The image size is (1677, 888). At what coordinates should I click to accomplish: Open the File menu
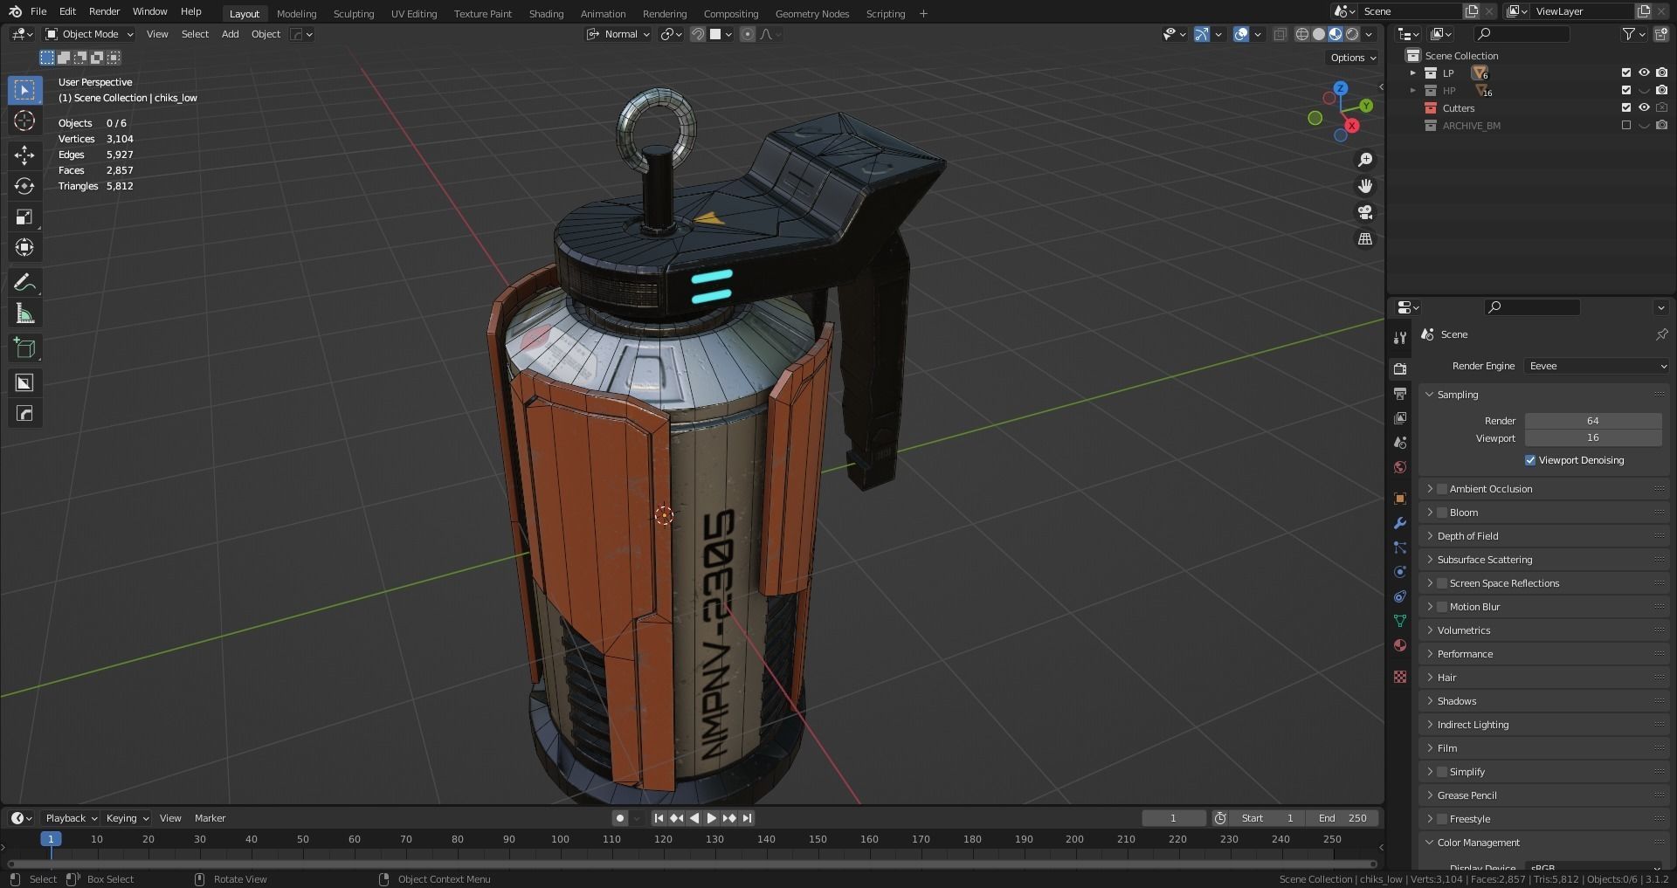pyautogui.click(x=38, y=11)
